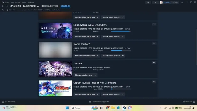The image size is (197, 111).
Task: Open the Windows Start menu
Action: pyautogui.click(x=67, y=108)
